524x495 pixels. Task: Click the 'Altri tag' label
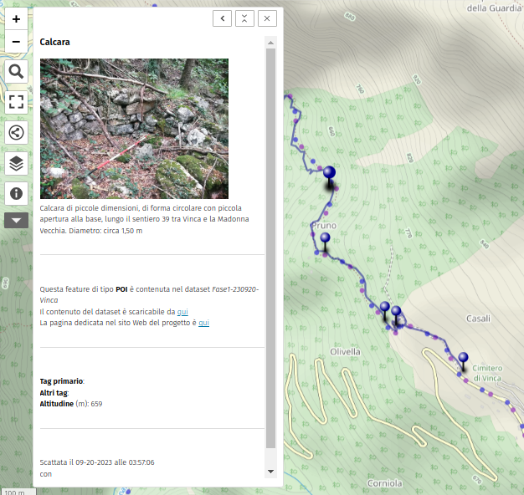(54, 393)
